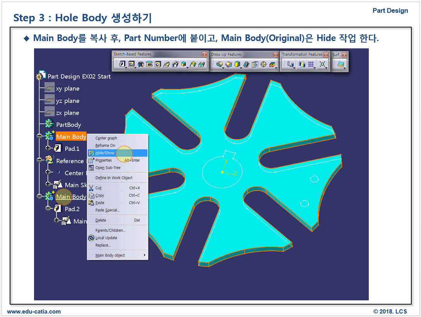Select PartBody in the specification tree
The image size is (421, 317).
[x=68, y=125]
